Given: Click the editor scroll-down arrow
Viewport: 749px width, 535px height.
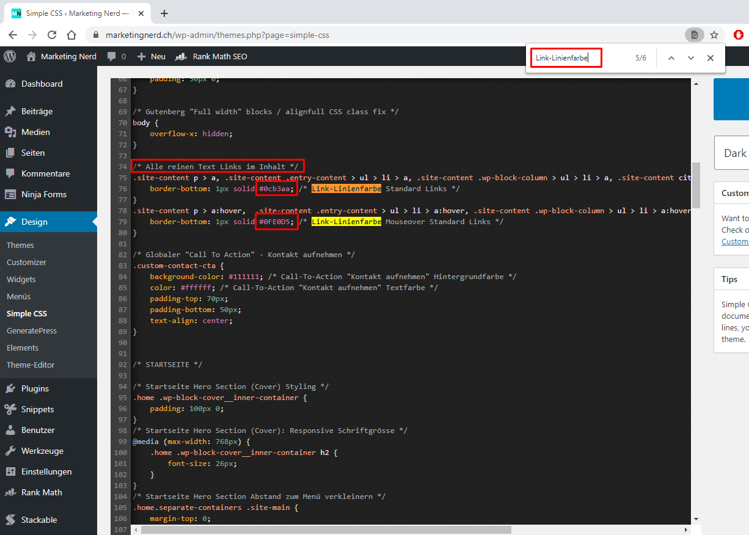Looking at the screenshot, I should [x=696, y=519].
